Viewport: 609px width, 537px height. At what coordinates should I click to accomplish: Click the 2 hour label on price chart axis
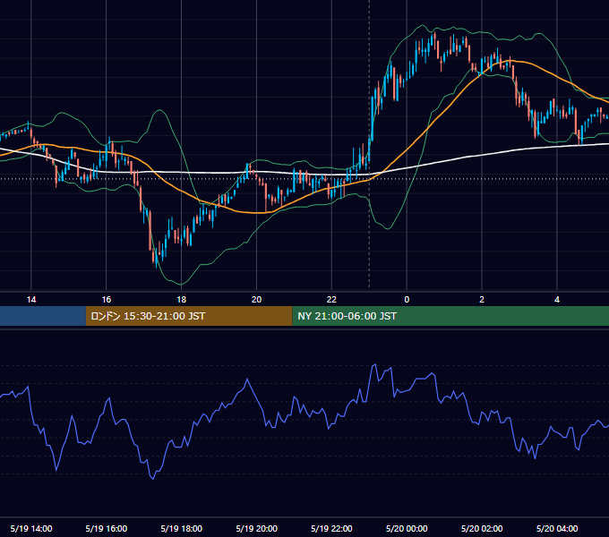tap(482, 300)
